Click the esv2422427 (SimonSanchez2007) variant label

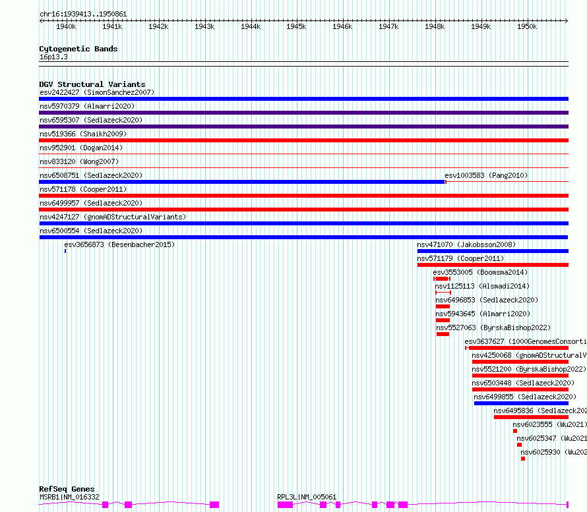[97, 92]
